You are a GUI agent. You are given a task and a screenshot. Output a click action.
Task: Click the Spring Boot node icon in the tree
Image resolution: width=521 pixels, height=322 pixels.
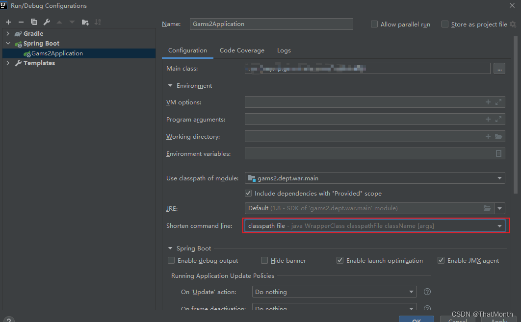(18, 44)
